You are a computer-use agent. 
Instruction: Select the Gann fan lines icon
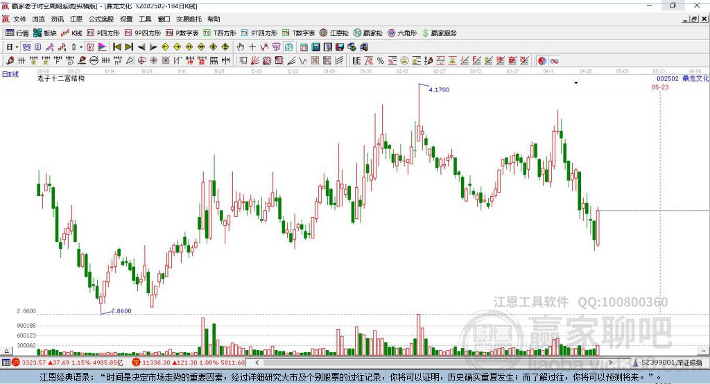(254, 60)
